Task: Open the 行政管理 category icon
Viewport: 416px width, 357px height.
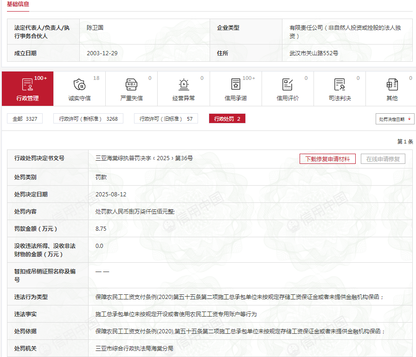Action: click(27, 85)
